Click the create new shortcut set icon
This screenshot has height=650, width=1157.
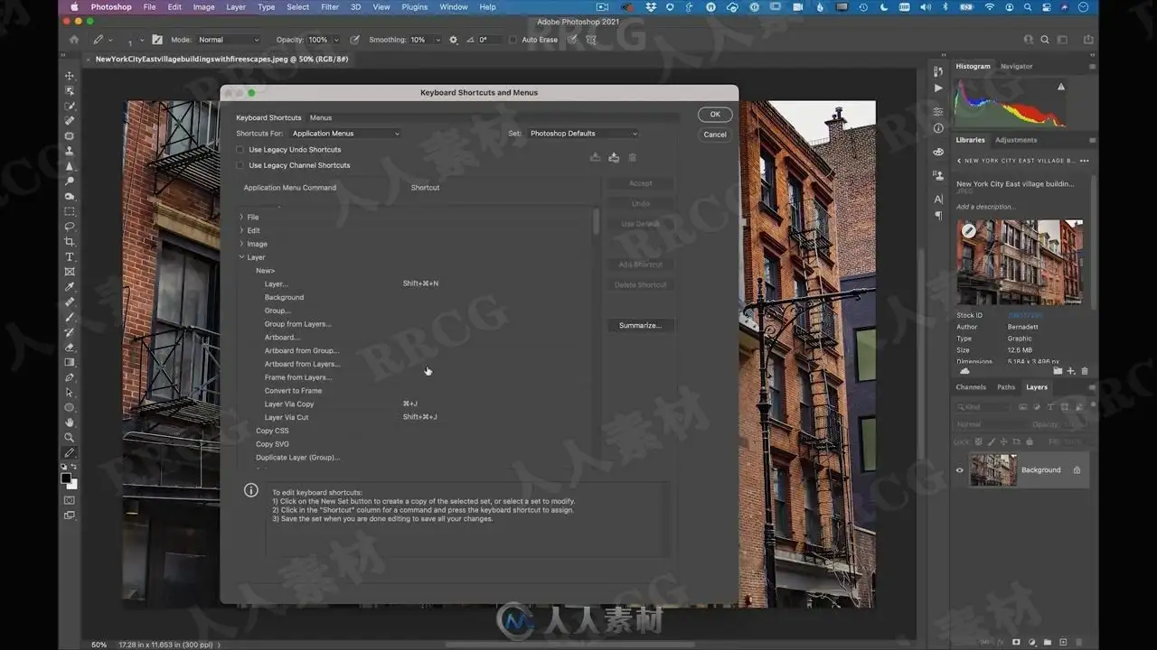pyautogui.click(x=614, y=157)
